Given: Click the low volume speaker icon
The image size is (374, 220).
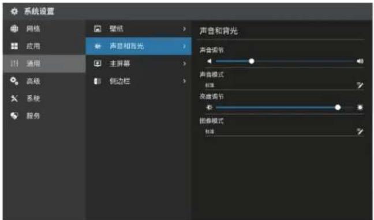Looking at the screenshot, I should 209,61.
